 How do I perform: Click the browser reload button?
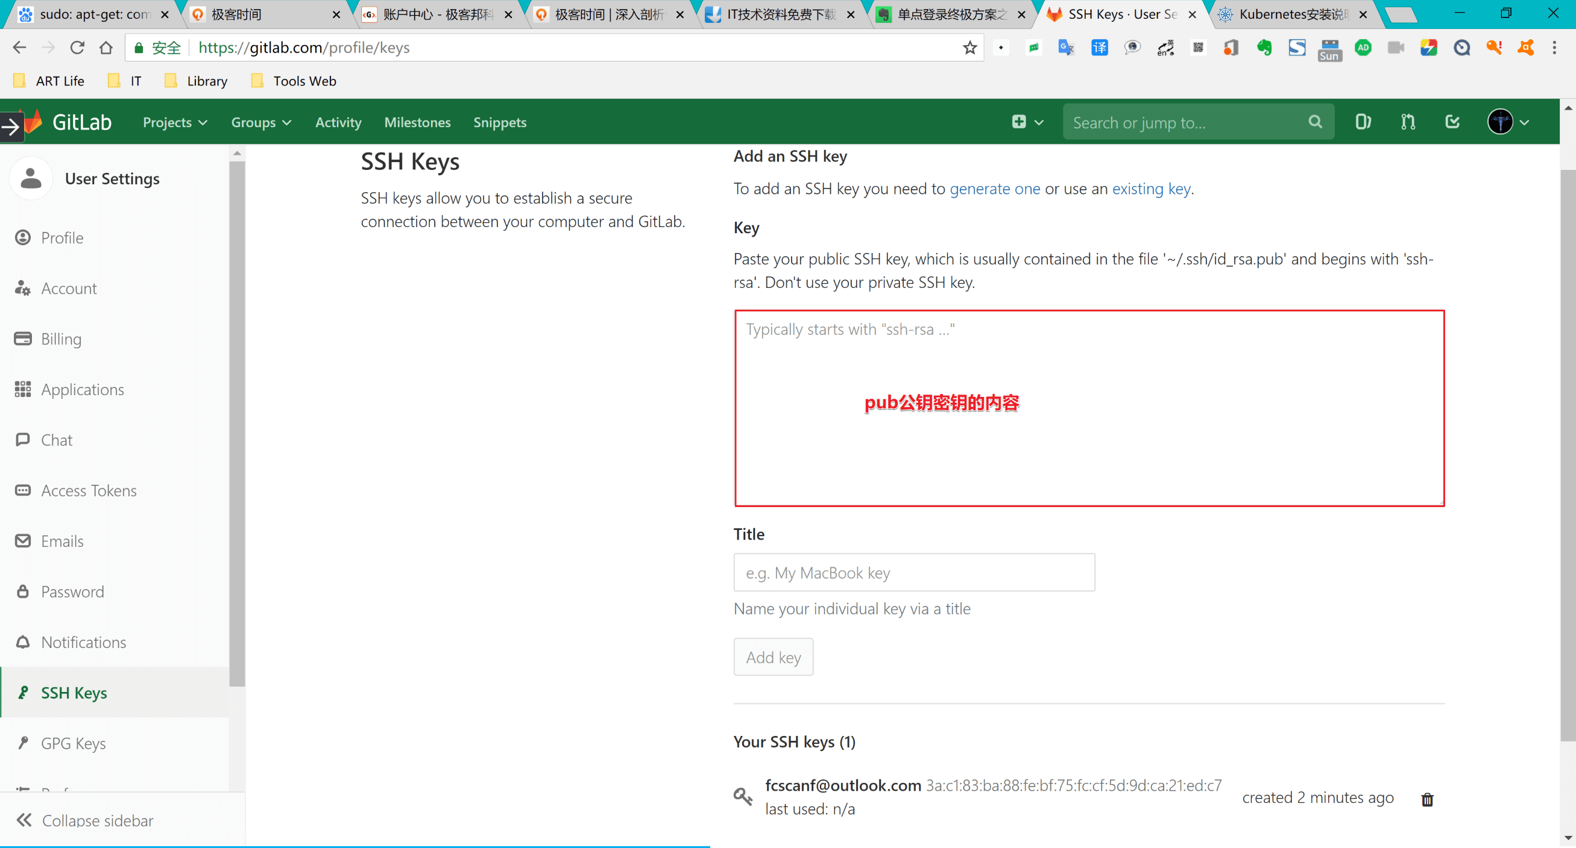point(77,48)
